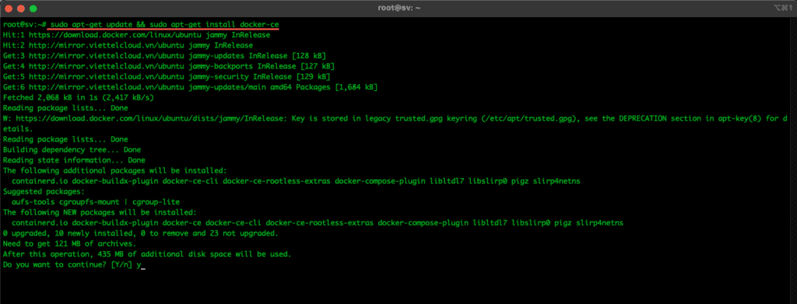Minimize the terminal using the yellow button
The image size is (797, 304).
coord(21,8)
